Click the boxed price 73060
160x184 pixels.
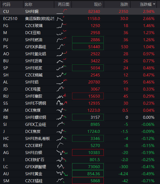[88, 167]
